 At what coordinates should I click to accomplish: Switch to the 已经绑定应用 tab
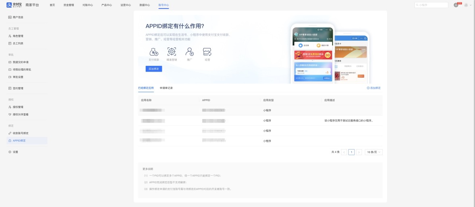coord(146,88)
